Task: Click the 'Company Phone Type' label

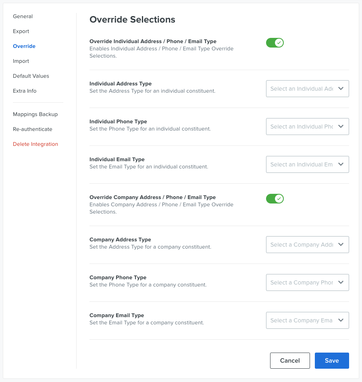Action: (118, 277)
